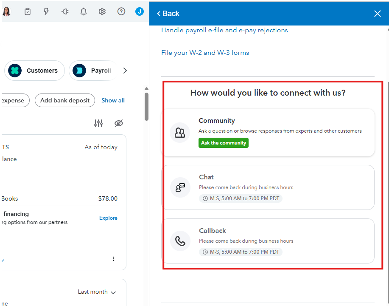Click the user photo avatar in header
This screenshot has width=389, height=306.
[6, 11]
